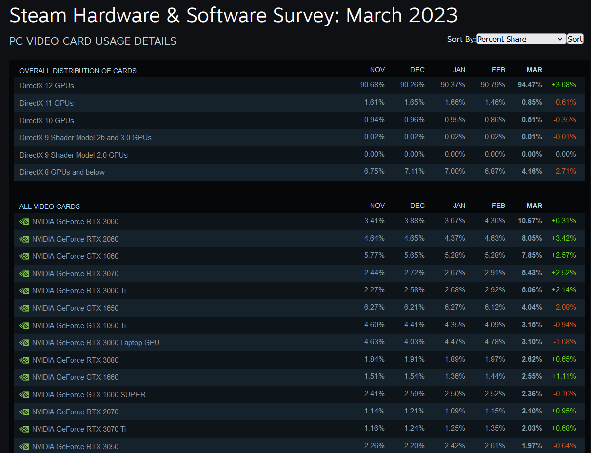591x453 pixels.
Task: Click NVIDIA logo beside GeForce RTX 3070
Action: [24, 274]
